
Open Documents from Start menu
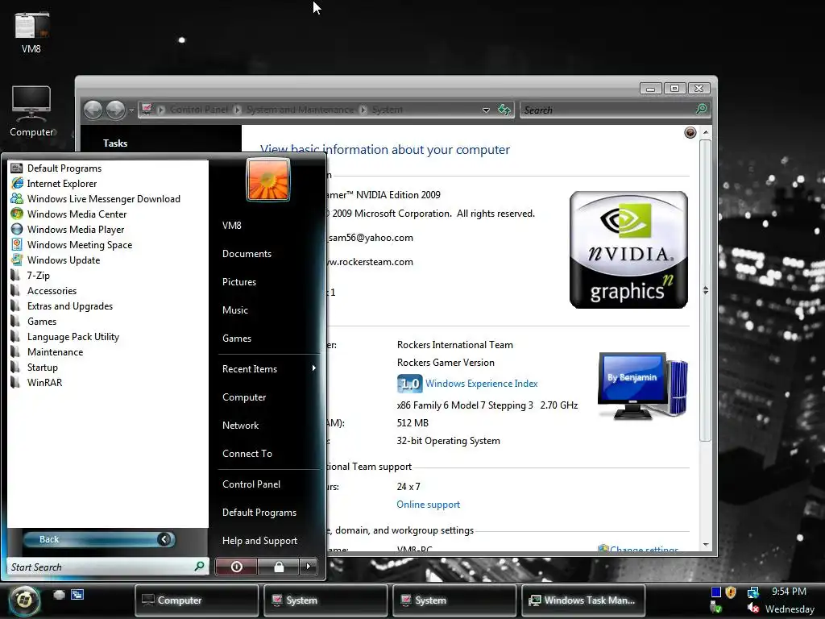247,254
